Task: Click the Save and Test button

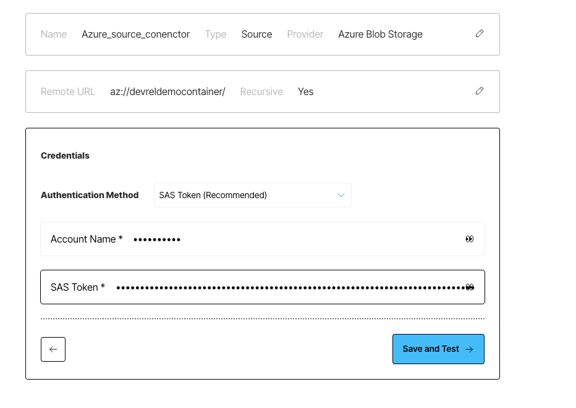Action: click(x=438, y=349)
